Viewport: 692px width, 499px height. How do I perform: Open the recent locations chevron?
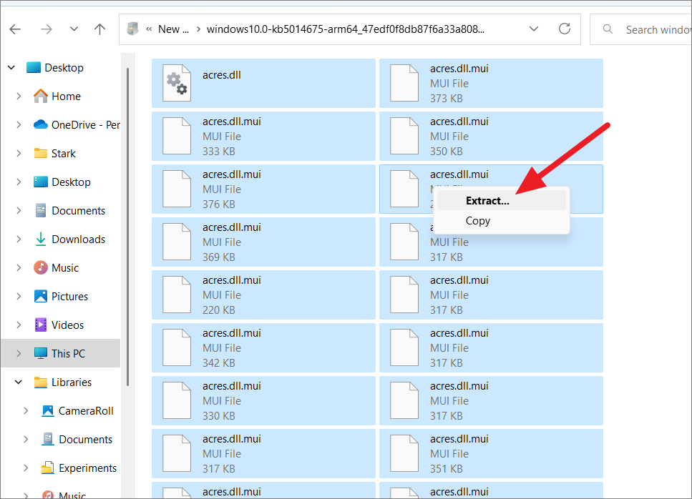(74, 29)
